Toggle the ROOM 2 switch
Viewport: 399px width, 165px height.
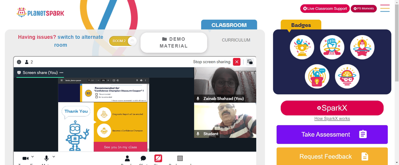(123, 41)
